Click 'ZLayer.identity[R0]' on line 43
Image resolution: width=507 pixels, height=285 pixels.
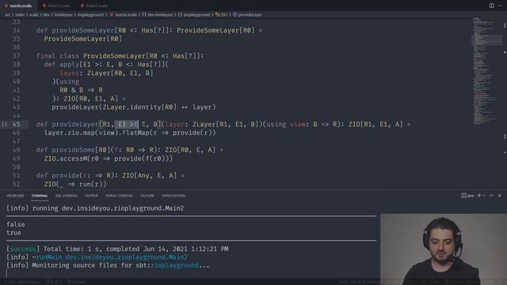(139, 108)
